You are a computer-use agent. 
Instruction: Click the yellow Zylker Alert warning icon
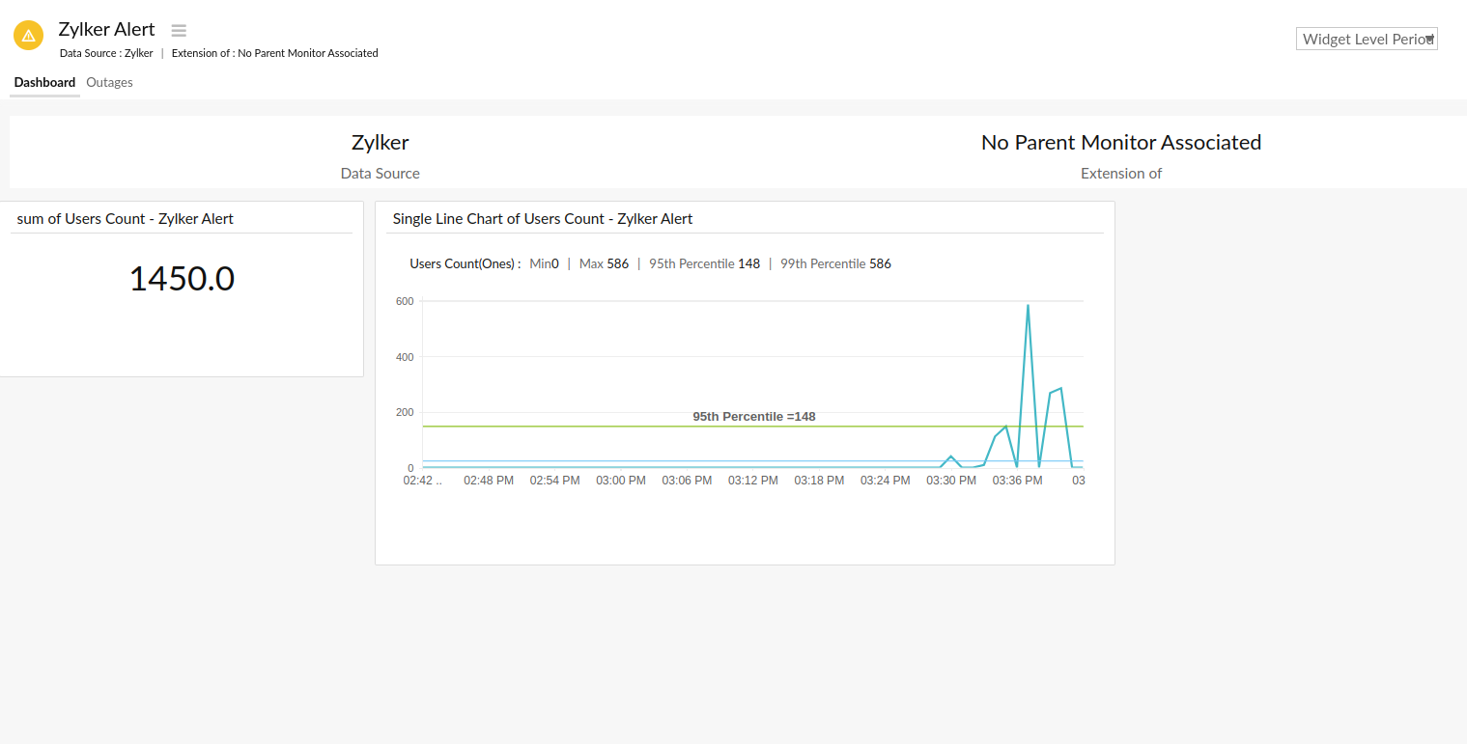click(x=28, y=35)
